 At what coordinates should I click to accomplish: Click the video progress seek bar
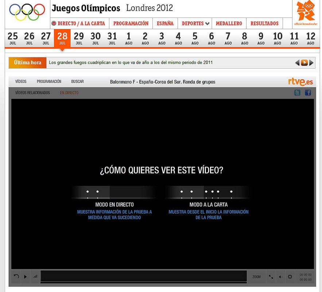144,276
